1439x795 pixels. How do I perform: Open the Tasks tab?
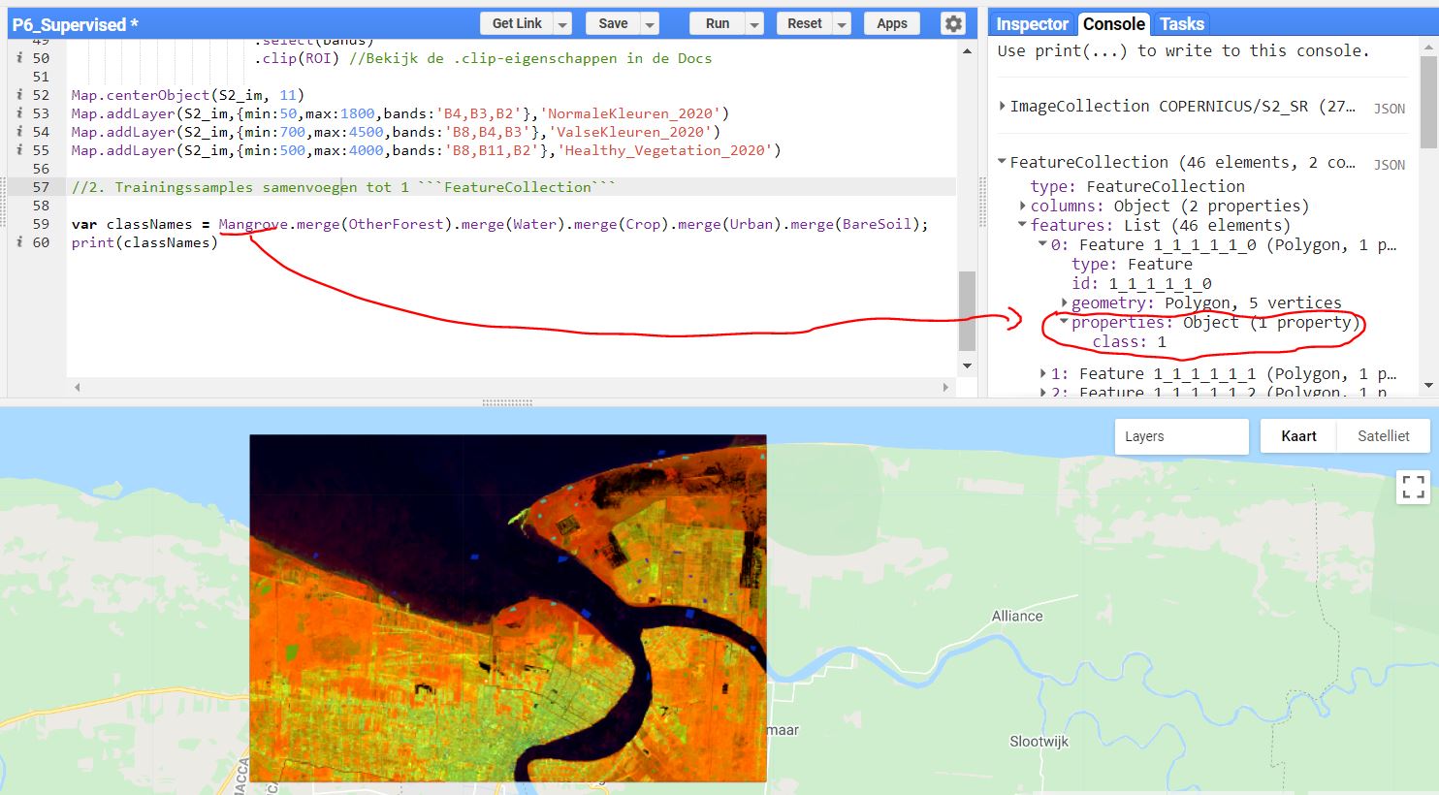click(1181, 24)
